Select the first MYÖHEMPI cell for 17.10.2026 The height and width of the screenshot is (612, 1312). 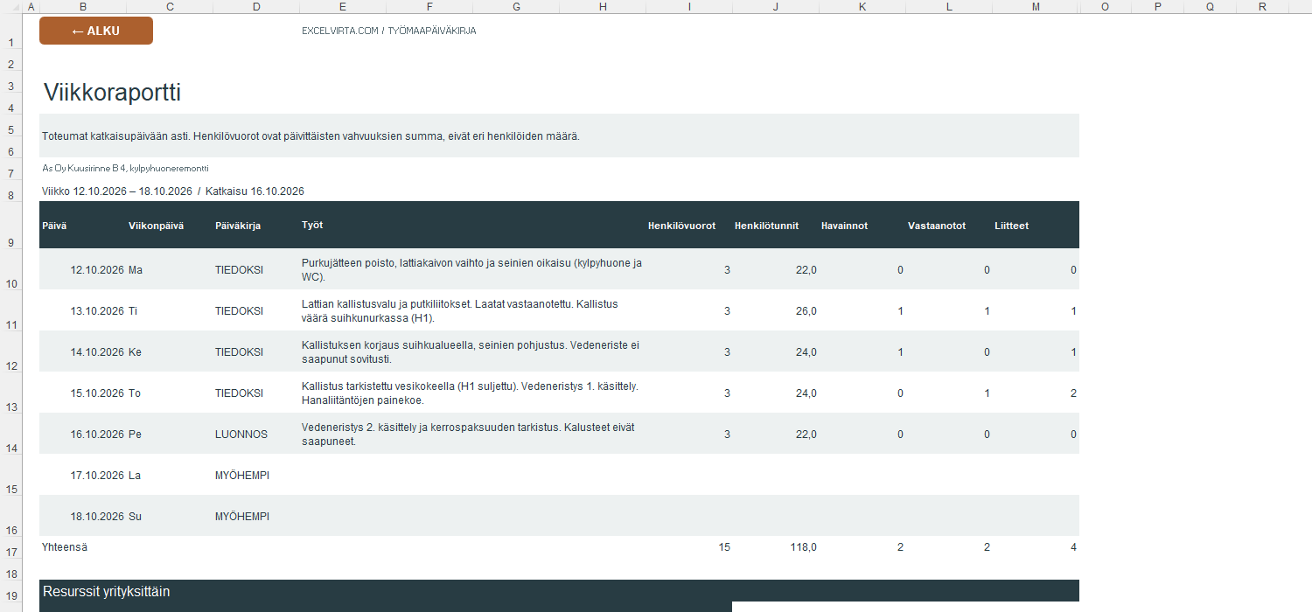(242, 476)
